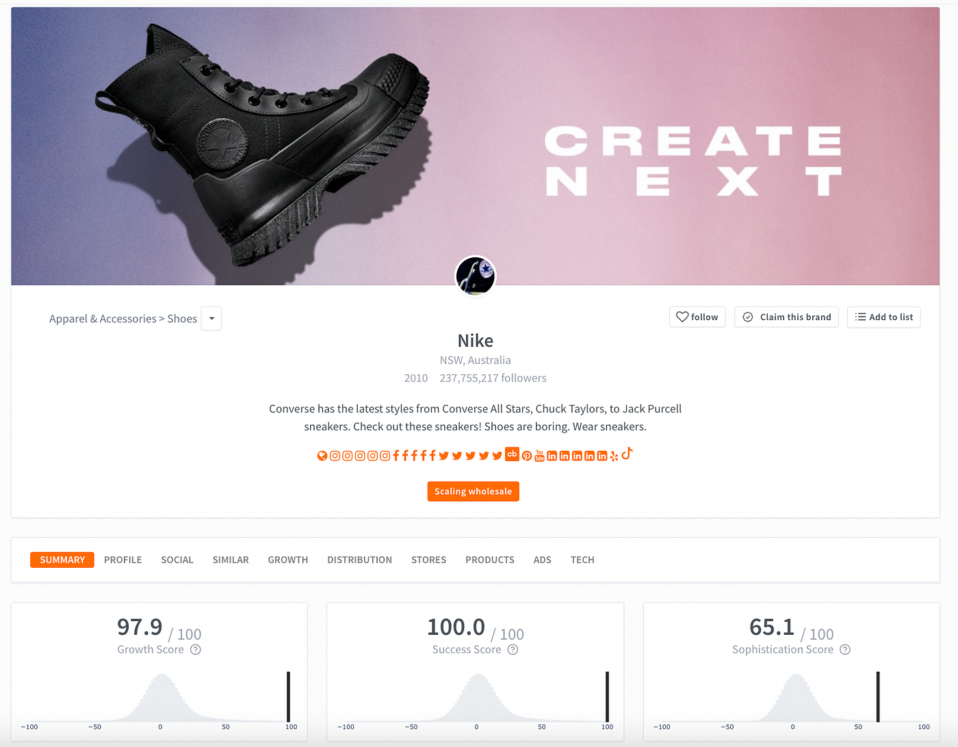Click the Success Score help icon
Screen dimensions: 958x747
click(x=513, y=650)
